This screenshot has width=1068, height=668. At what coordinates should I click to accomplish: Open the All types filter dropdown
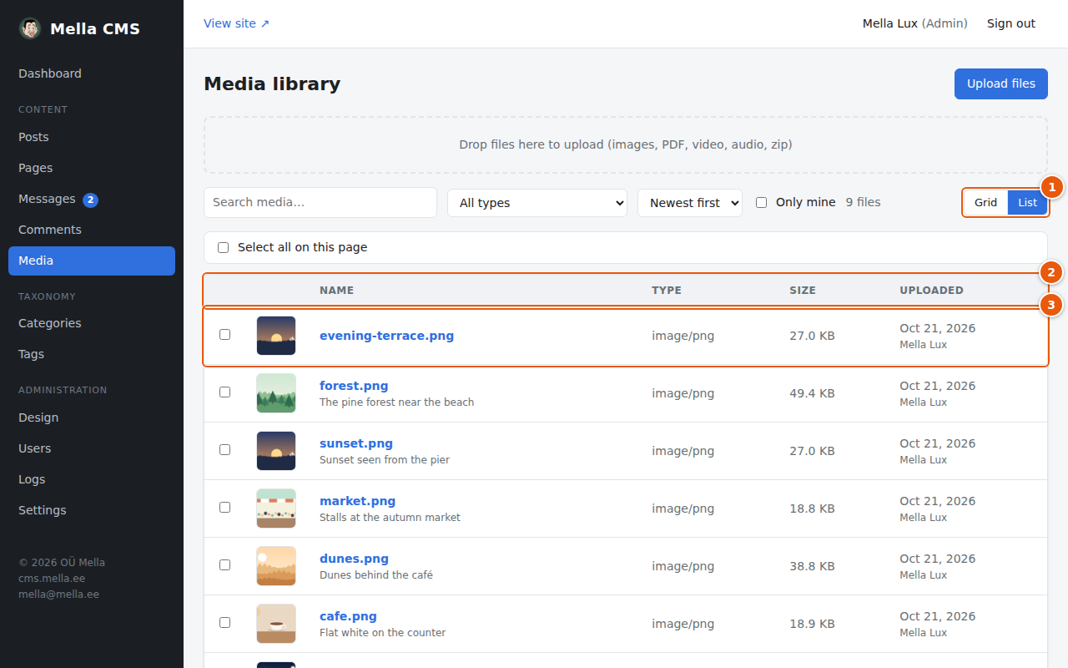[537, 203]
